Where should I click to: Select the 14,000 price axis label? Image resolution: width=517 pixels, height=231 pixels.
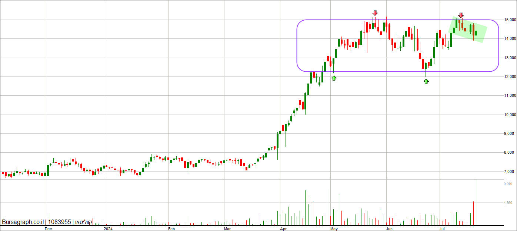pyautogui.click(x=510, y=38)
